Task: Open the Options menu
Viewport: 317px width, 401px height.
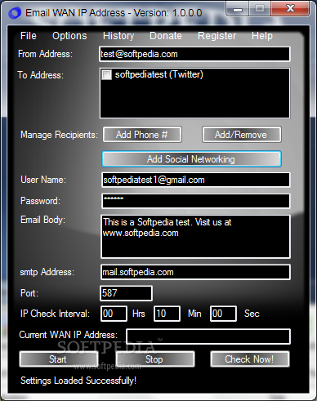Action: click(x=69, y=36)
